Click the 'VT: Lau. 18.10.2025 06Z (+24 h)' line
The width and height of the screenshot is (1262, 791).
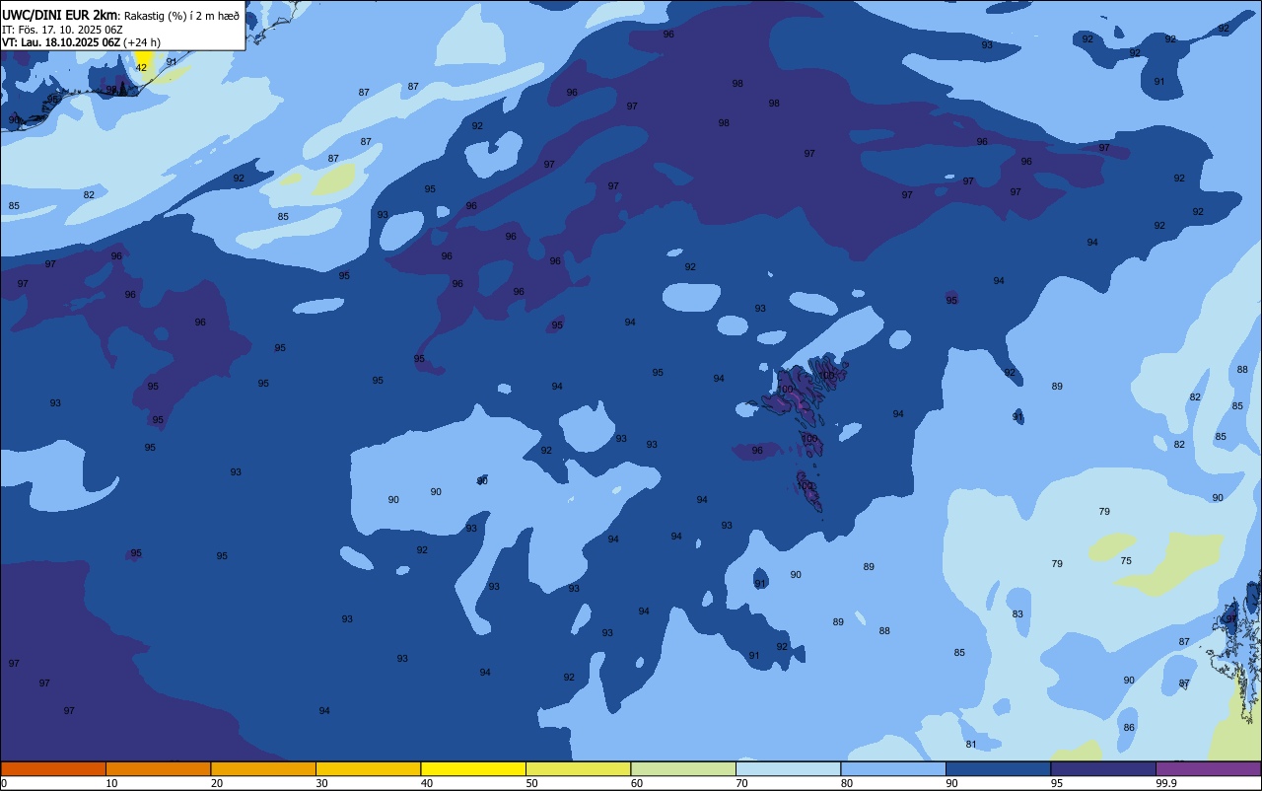(81, 42)
